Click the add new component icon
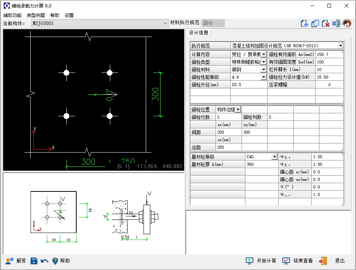356x270 pixels. pyautogui.click(x=305, y=23)
